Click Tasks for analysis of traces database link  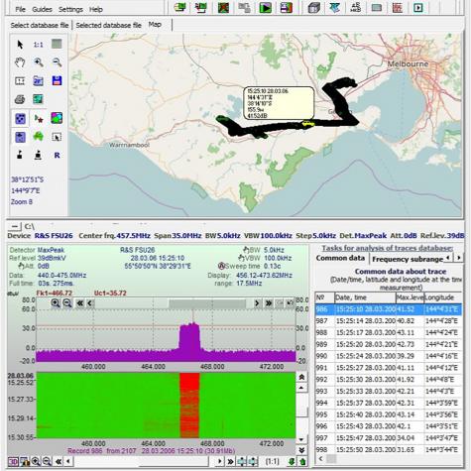388,248
